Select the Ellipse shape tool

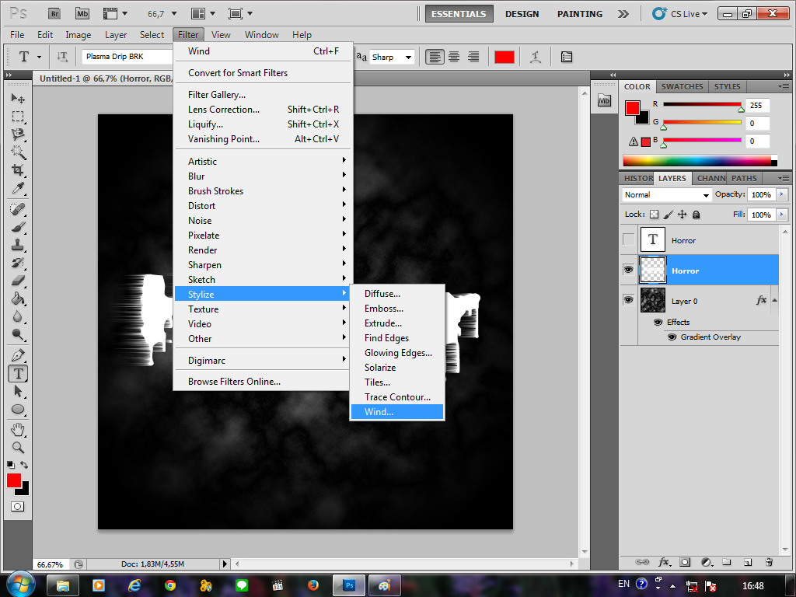tap(18, 409)
